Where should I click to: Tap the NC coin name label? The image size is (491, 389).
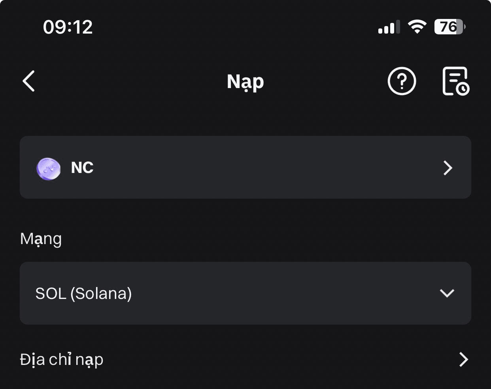coord(82,168)
